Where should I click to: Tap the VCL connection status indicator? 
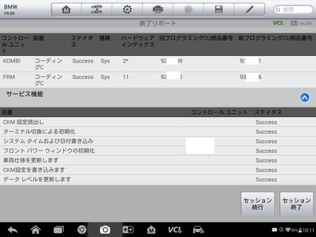point(278,23)
